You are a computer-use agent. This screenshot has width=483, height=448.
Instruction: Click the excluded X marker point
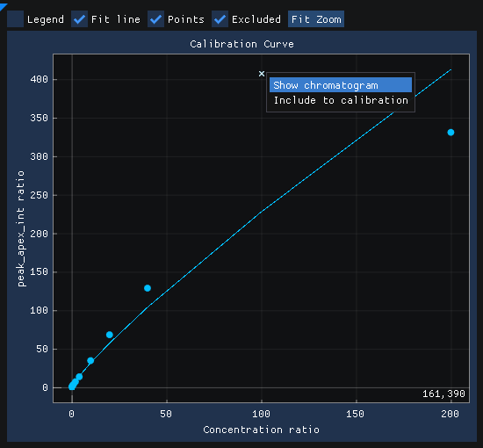coord(262,74)
